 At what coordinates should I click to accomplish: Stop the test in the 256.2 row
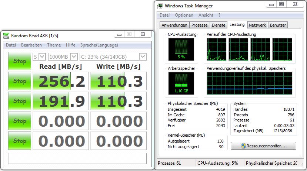tap(20, 81)
